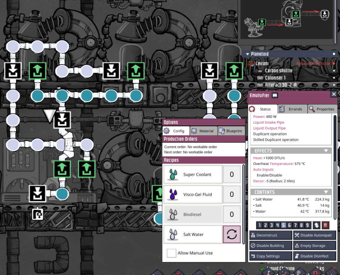Click the Disable Building button
340x275 pixels.
271,245
